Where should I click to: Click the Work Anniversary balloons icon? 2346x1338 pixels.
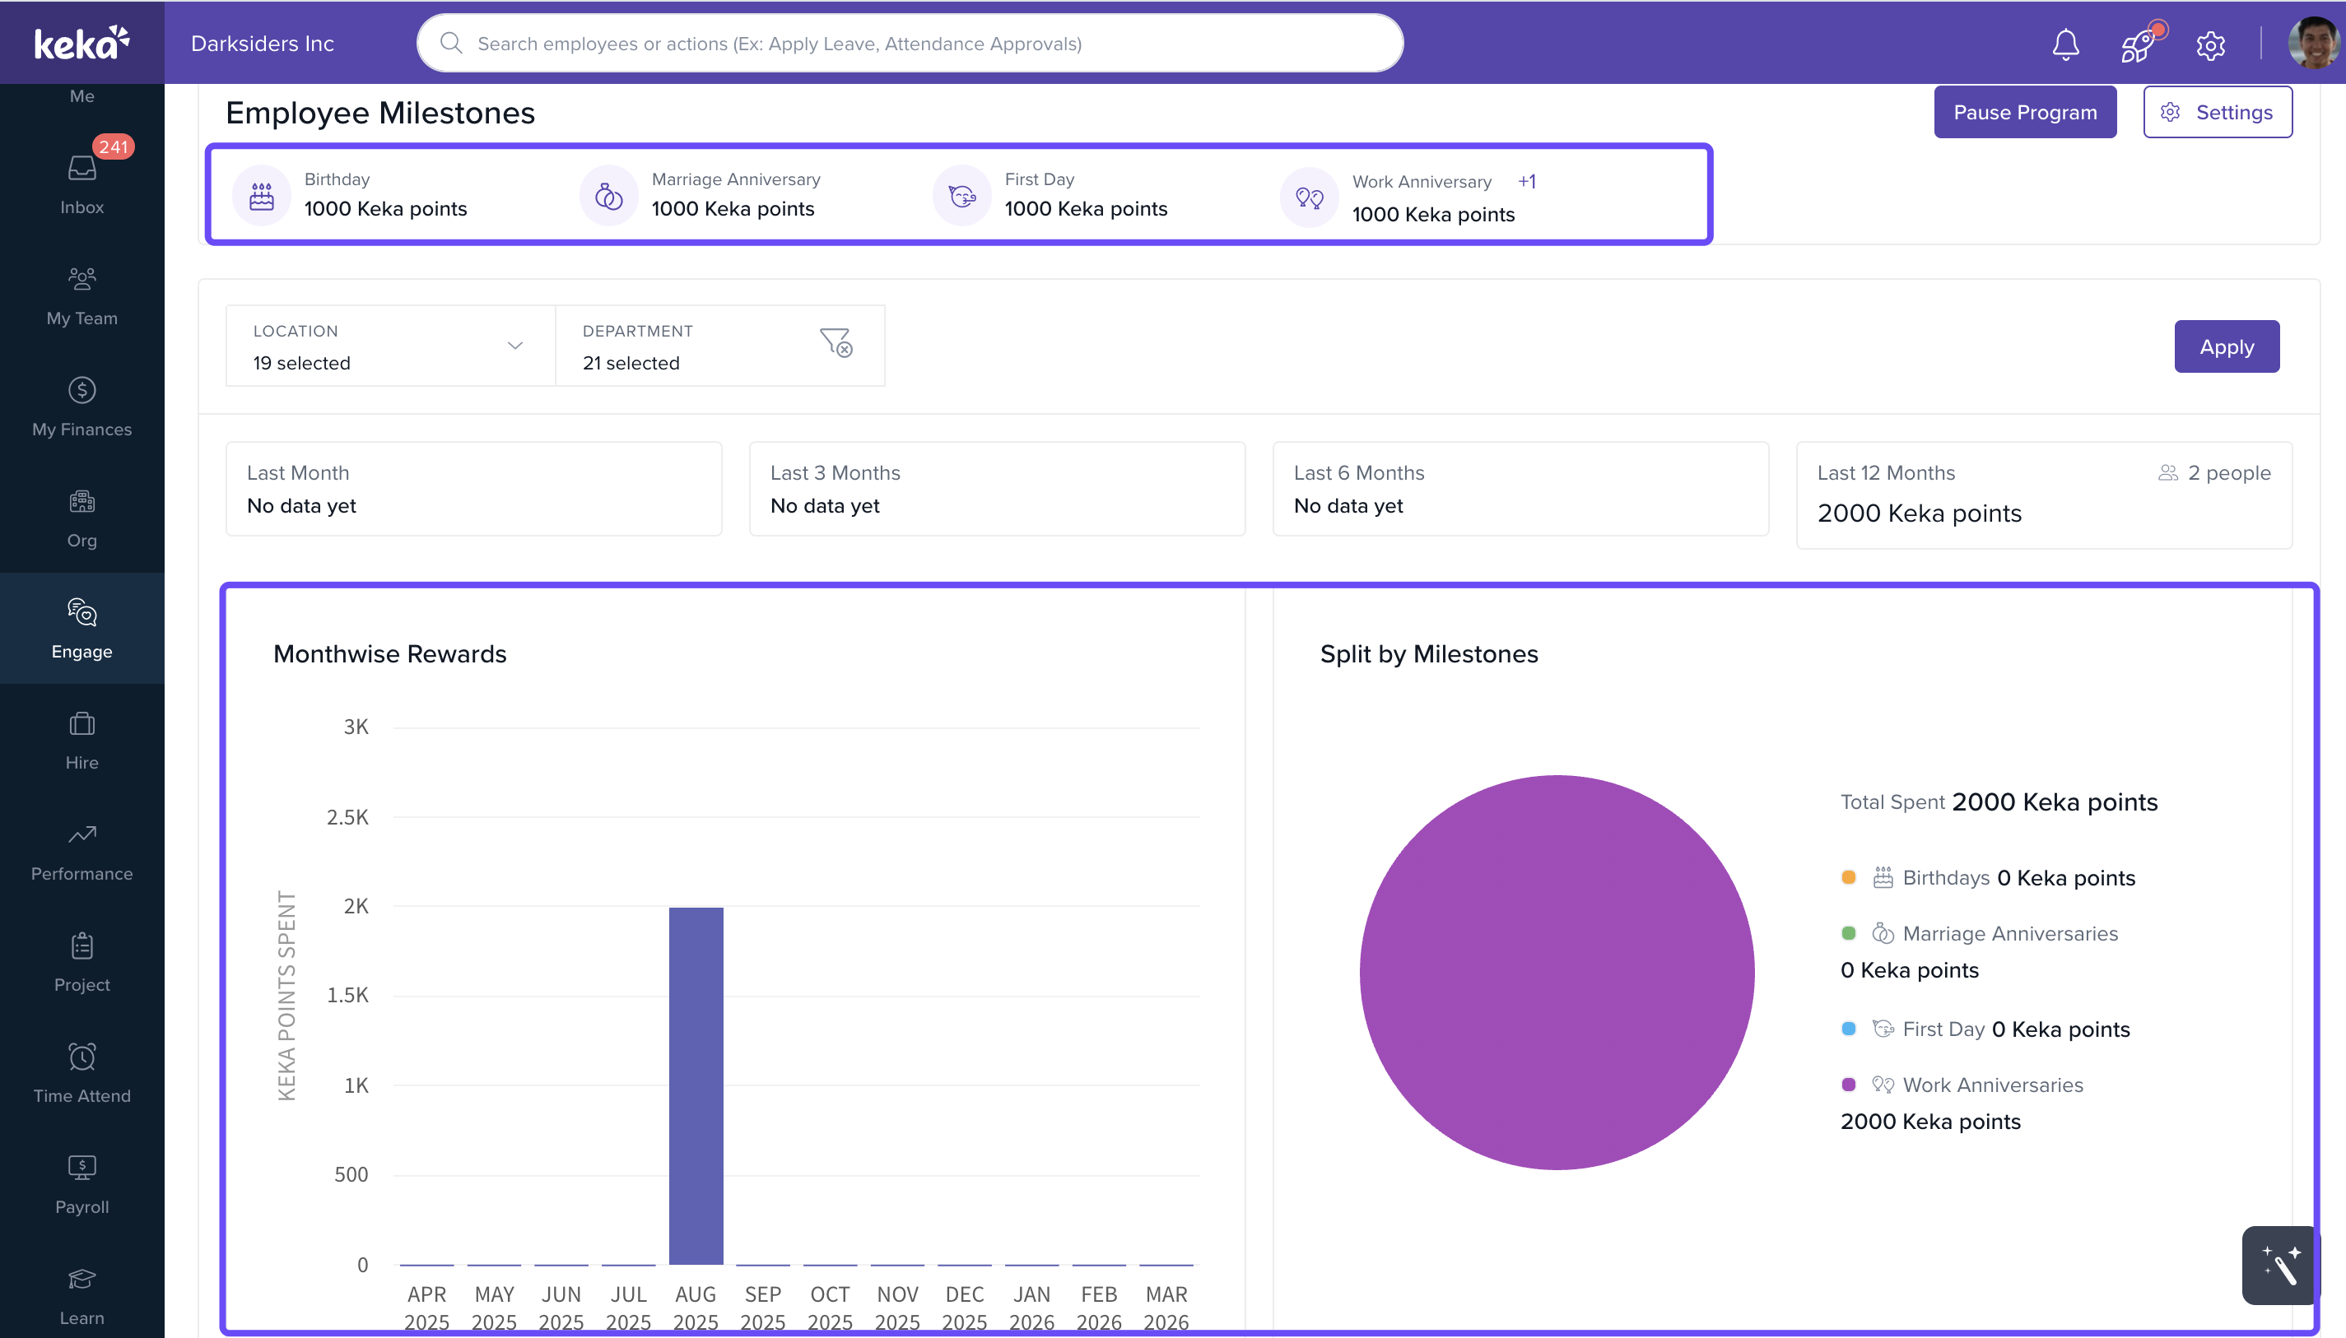(x=1309, y=197)
